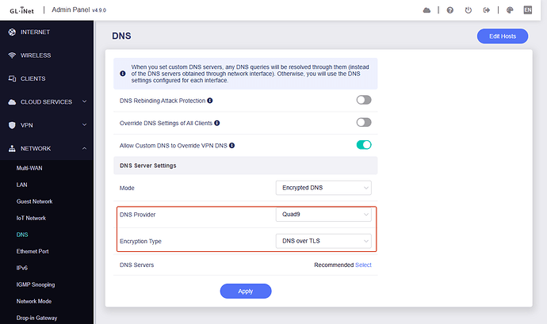Image resolution: width=547 pixels, height=324 pixels.
Task: Go to Guest Network in sidebar
Action: [35, 201]
